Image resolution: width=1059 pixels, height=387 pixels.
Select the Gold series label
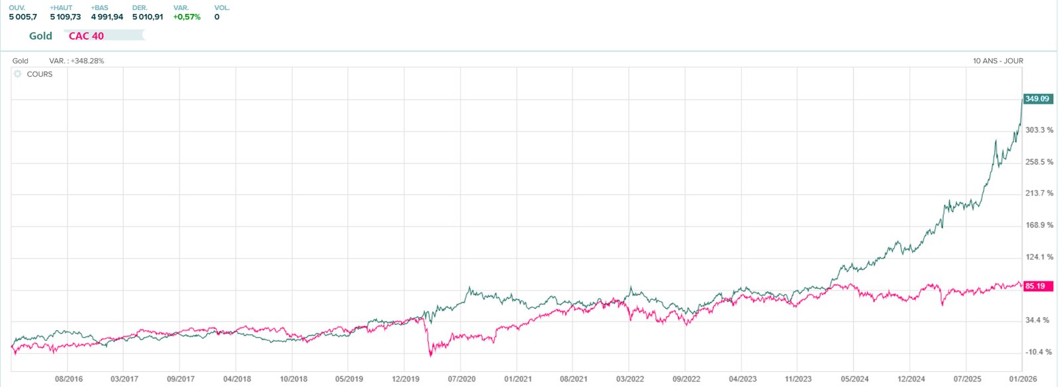click(40, 36)
